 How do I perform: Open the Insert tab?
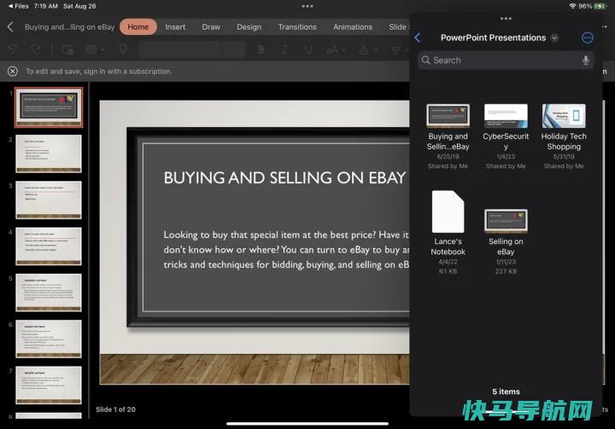pyautogui.click(x=175, y=27)
